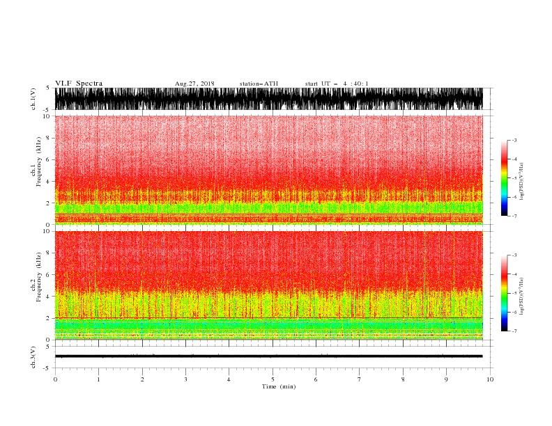This screenshot has width=552, height=426.
Task: Click the 6 kHz tick on ch.1 frequency axis
Action: click(49, 160)
